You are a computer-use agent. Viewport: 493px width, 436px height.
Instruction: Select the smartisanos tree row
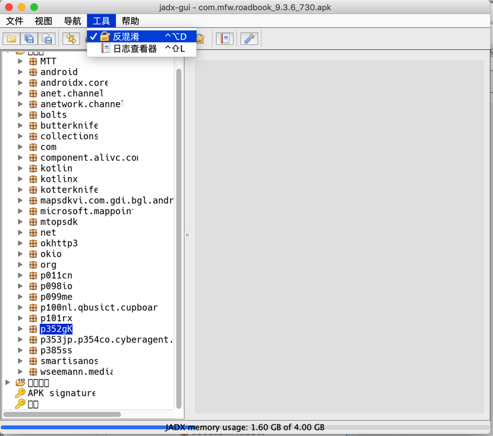pos(69,361)
